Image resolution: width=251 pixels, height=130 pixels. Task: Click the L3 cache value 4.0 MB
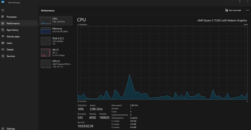(133, 127)
